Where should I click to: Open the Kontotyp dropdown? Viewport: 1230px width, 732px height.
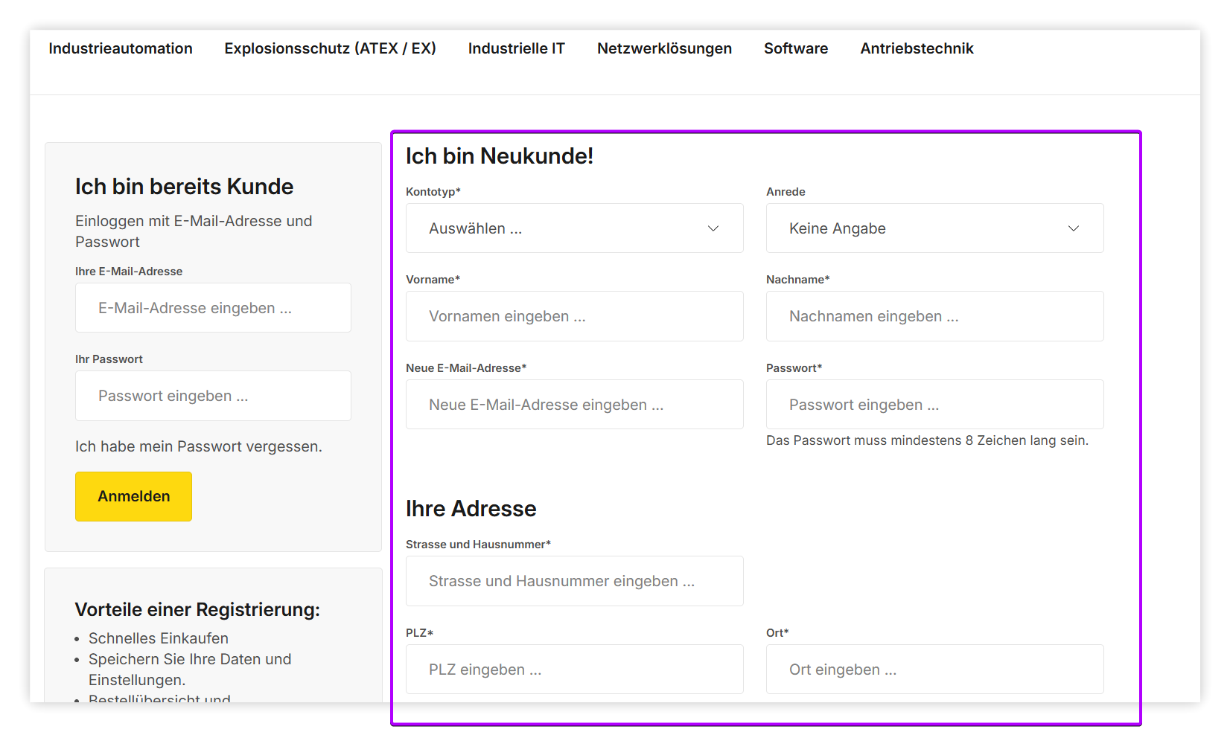(x=573, y=228)
